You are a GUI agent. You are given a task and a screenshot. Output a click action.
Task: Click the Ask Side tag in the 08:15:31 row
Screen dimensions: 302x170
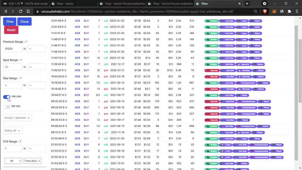[228, 132]
